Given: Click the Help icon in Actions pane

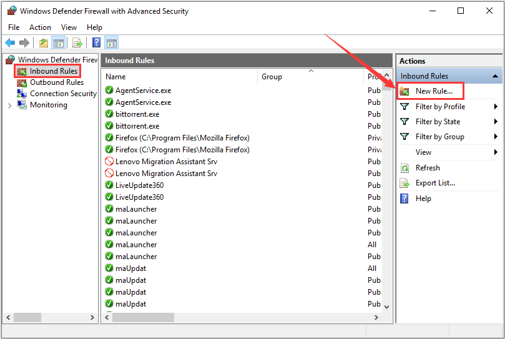Looking at the screenshot, I should point(404,199).
